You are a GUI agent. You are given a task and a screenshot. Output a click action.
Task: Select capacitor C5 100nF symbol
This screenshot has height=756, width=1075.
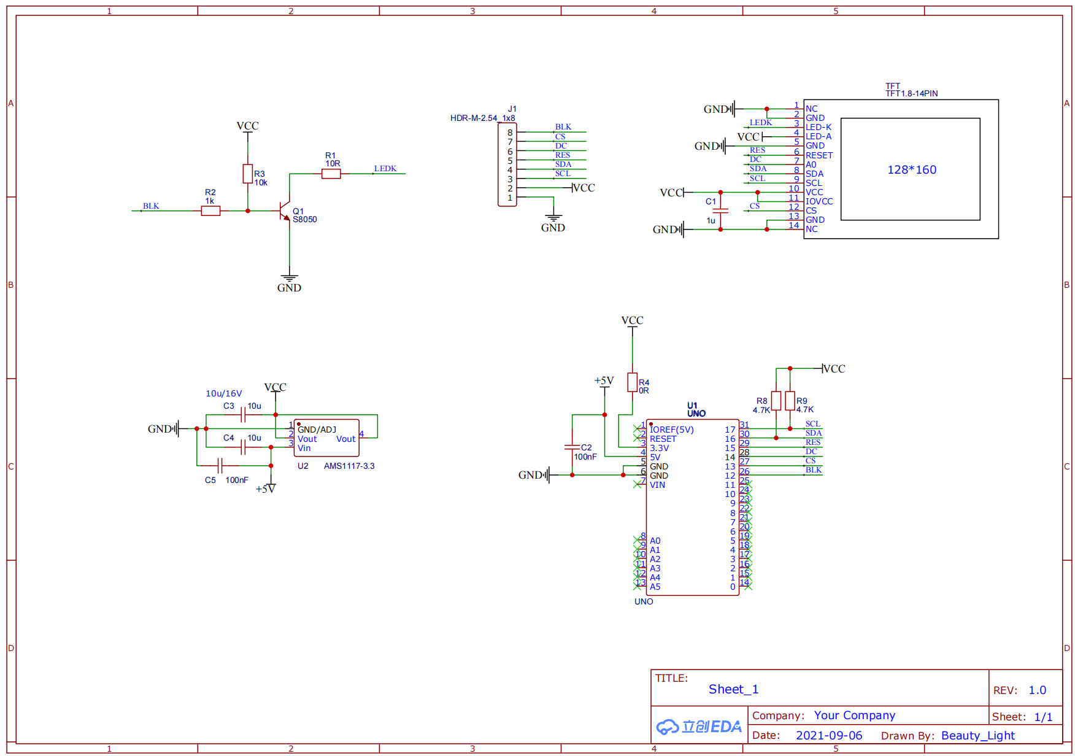[x=220, y=465]
